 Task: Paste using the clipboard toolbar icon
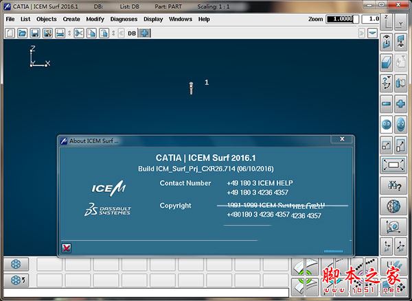coord(104,34)
